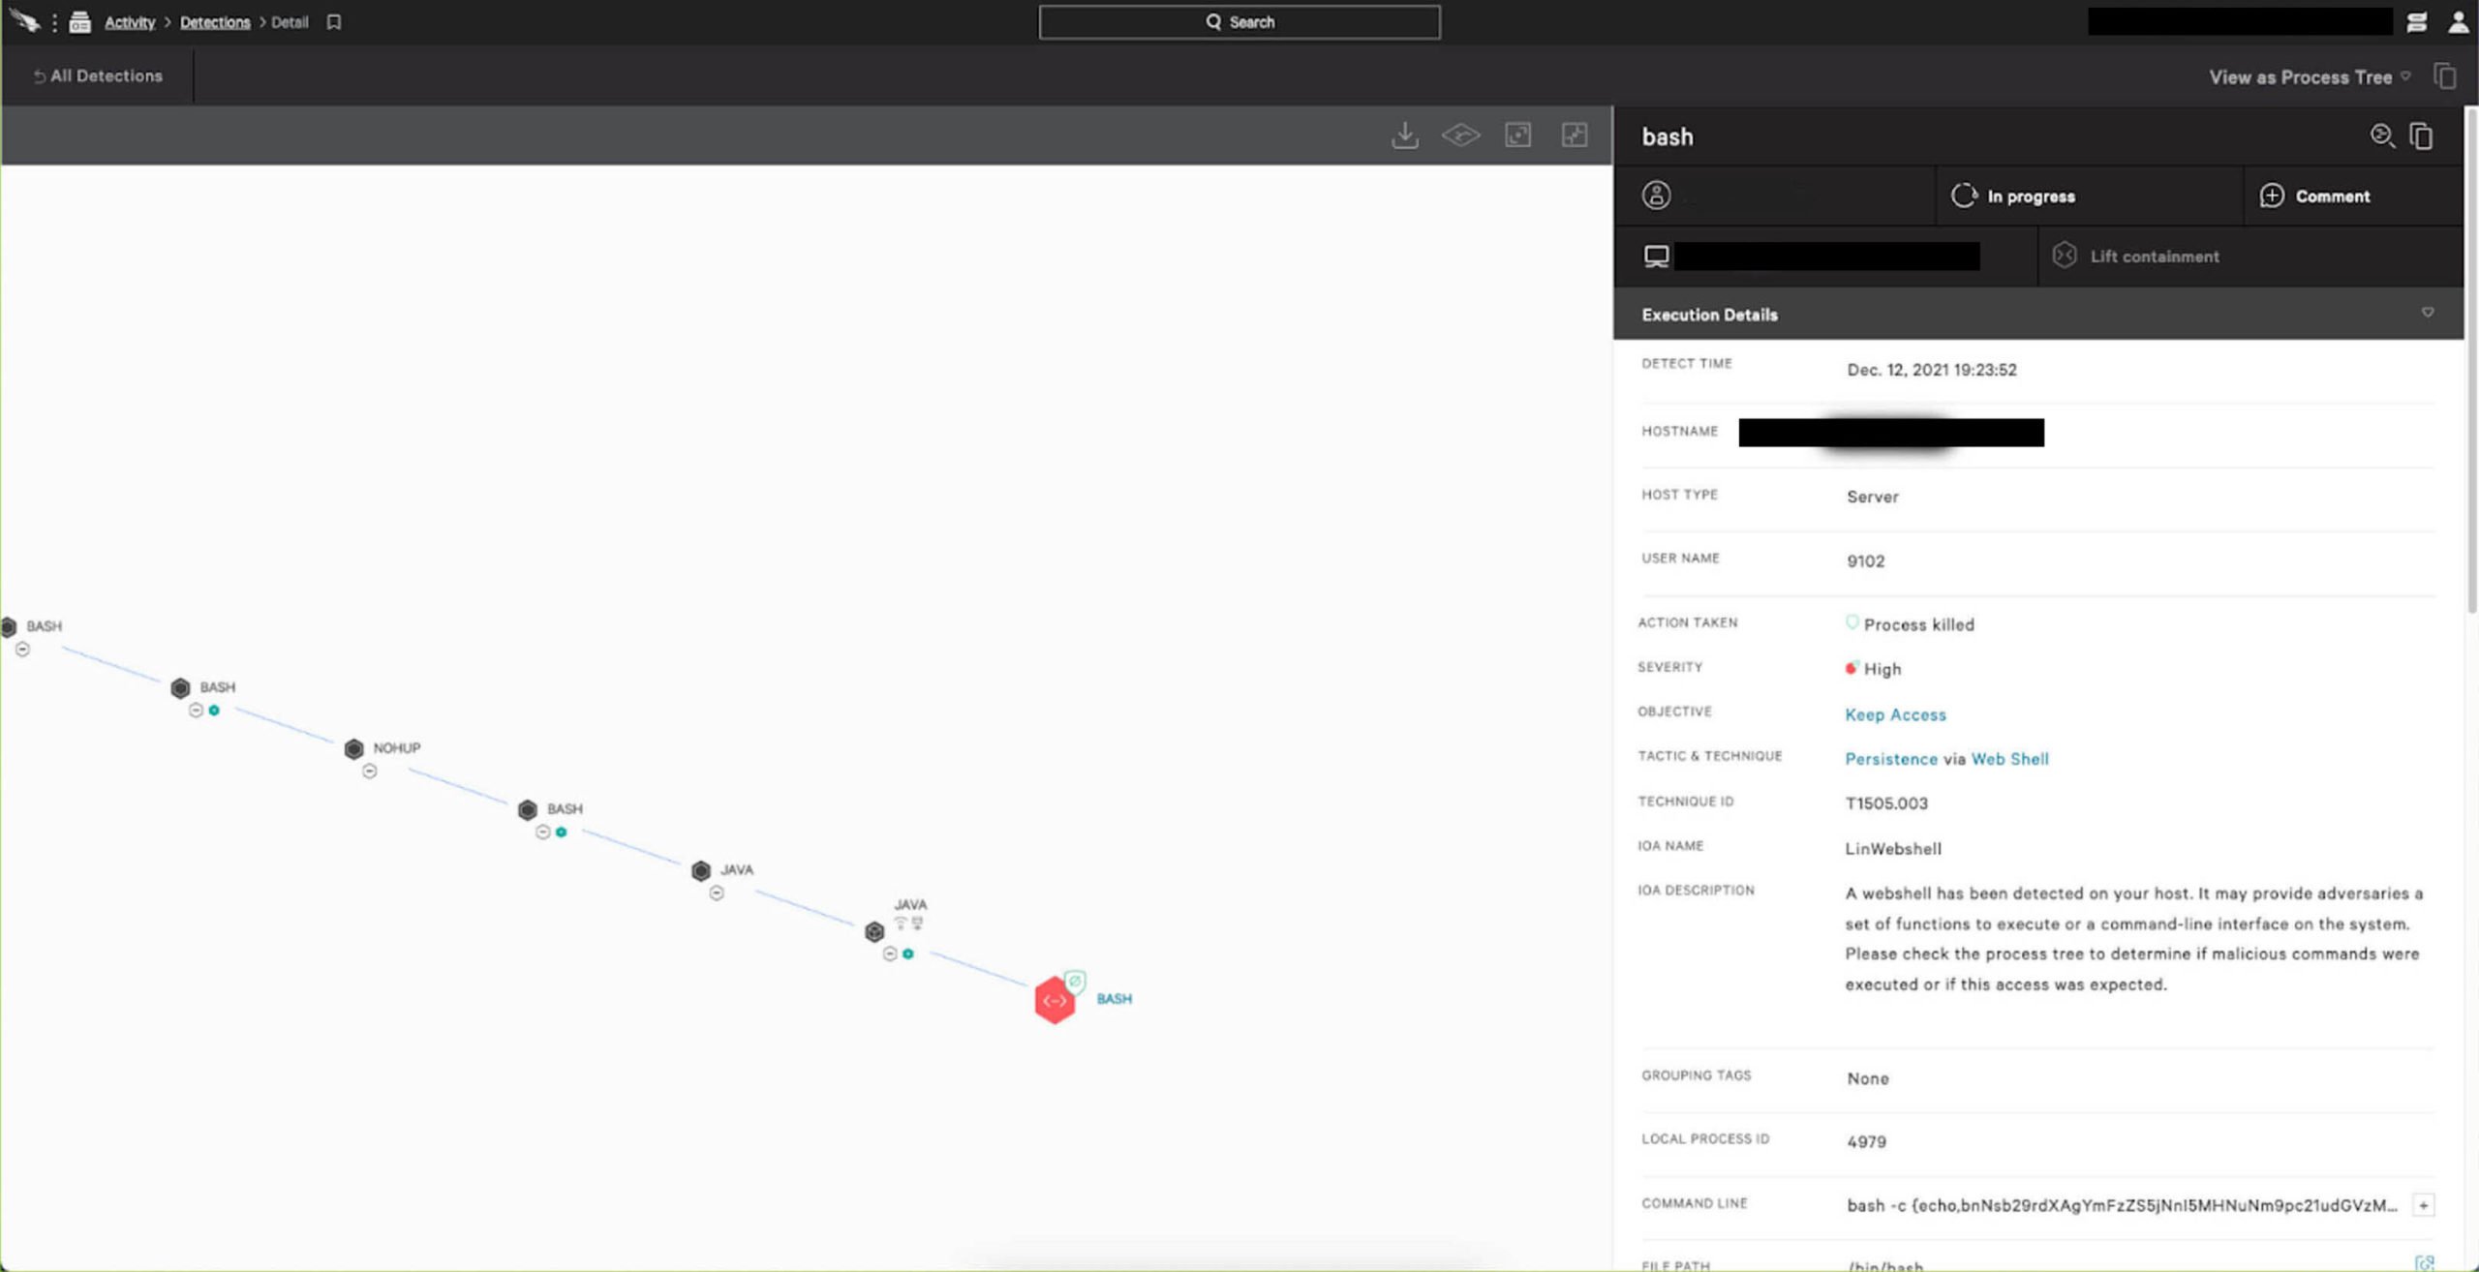Click the CrowdStrike falcon logo
Image resolution: width=2479 pixels, height=1272 pixels.
pos(26,21)
